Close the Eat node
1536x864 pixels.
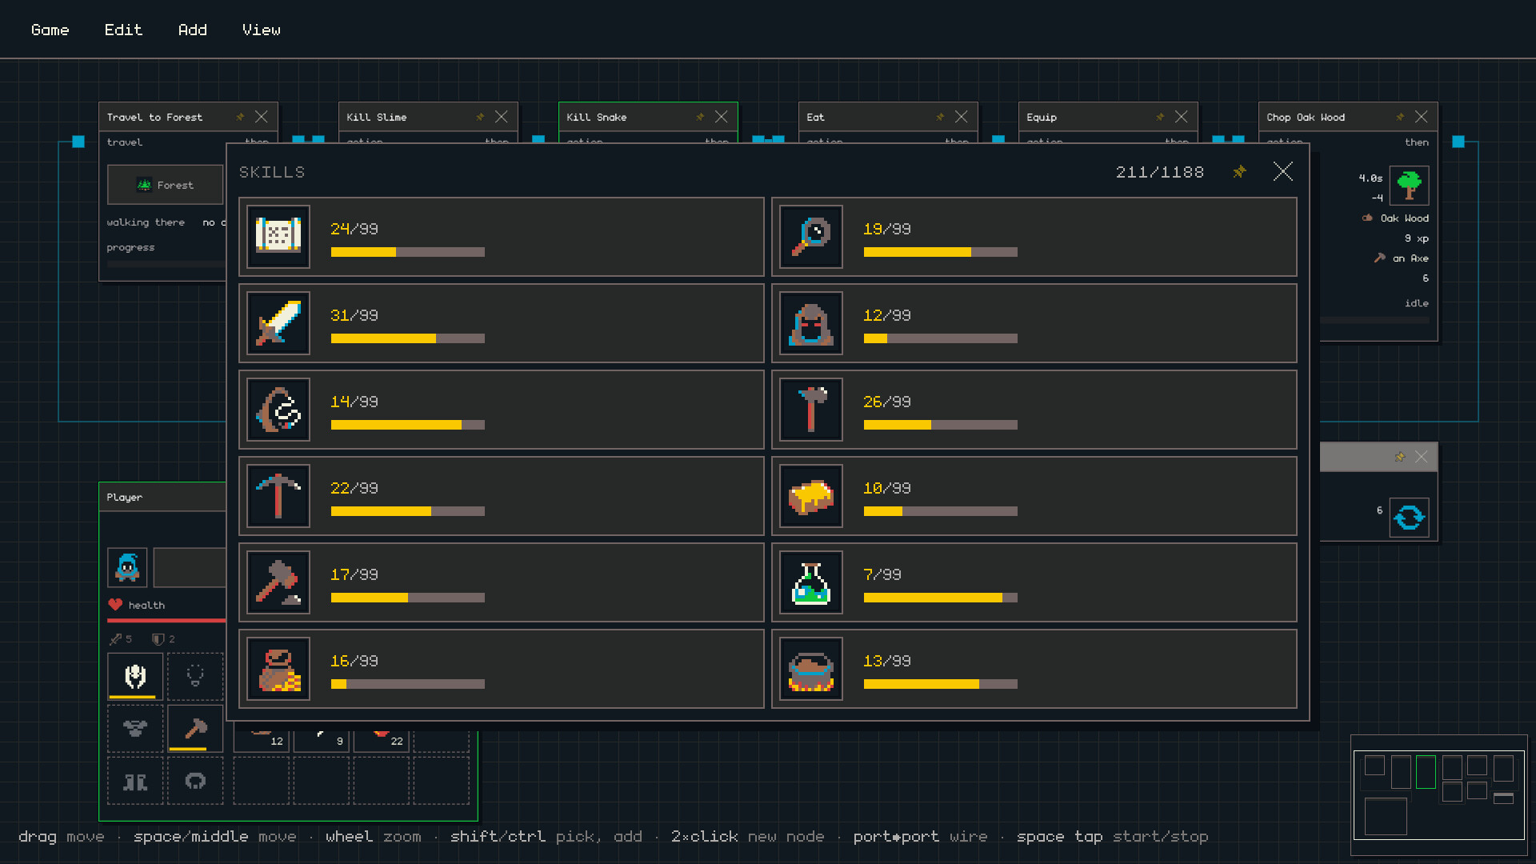962,117
